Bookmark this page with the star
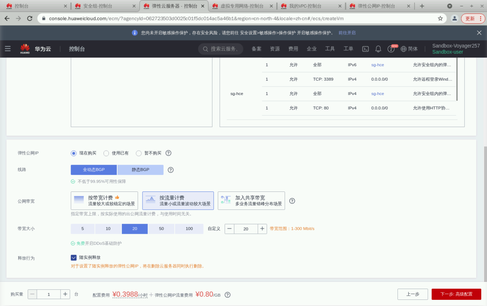Viewport: 487px width, 306px height. coord(440,18)
